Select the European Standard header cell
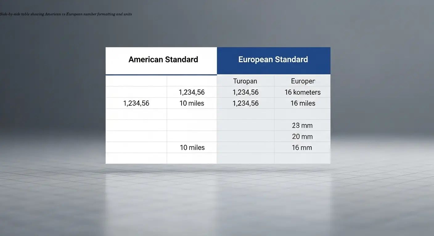Viewport: 434px width, 236px height. point(273,59)
